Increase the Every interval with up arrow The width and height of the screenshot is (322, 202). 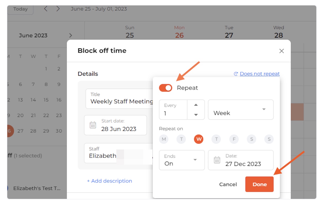coord(196,105)
